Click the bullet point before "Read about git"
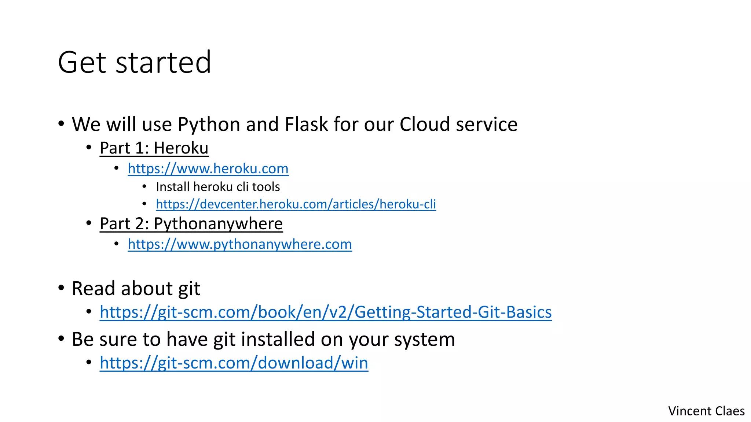751x422 pixels. [61, 288]
